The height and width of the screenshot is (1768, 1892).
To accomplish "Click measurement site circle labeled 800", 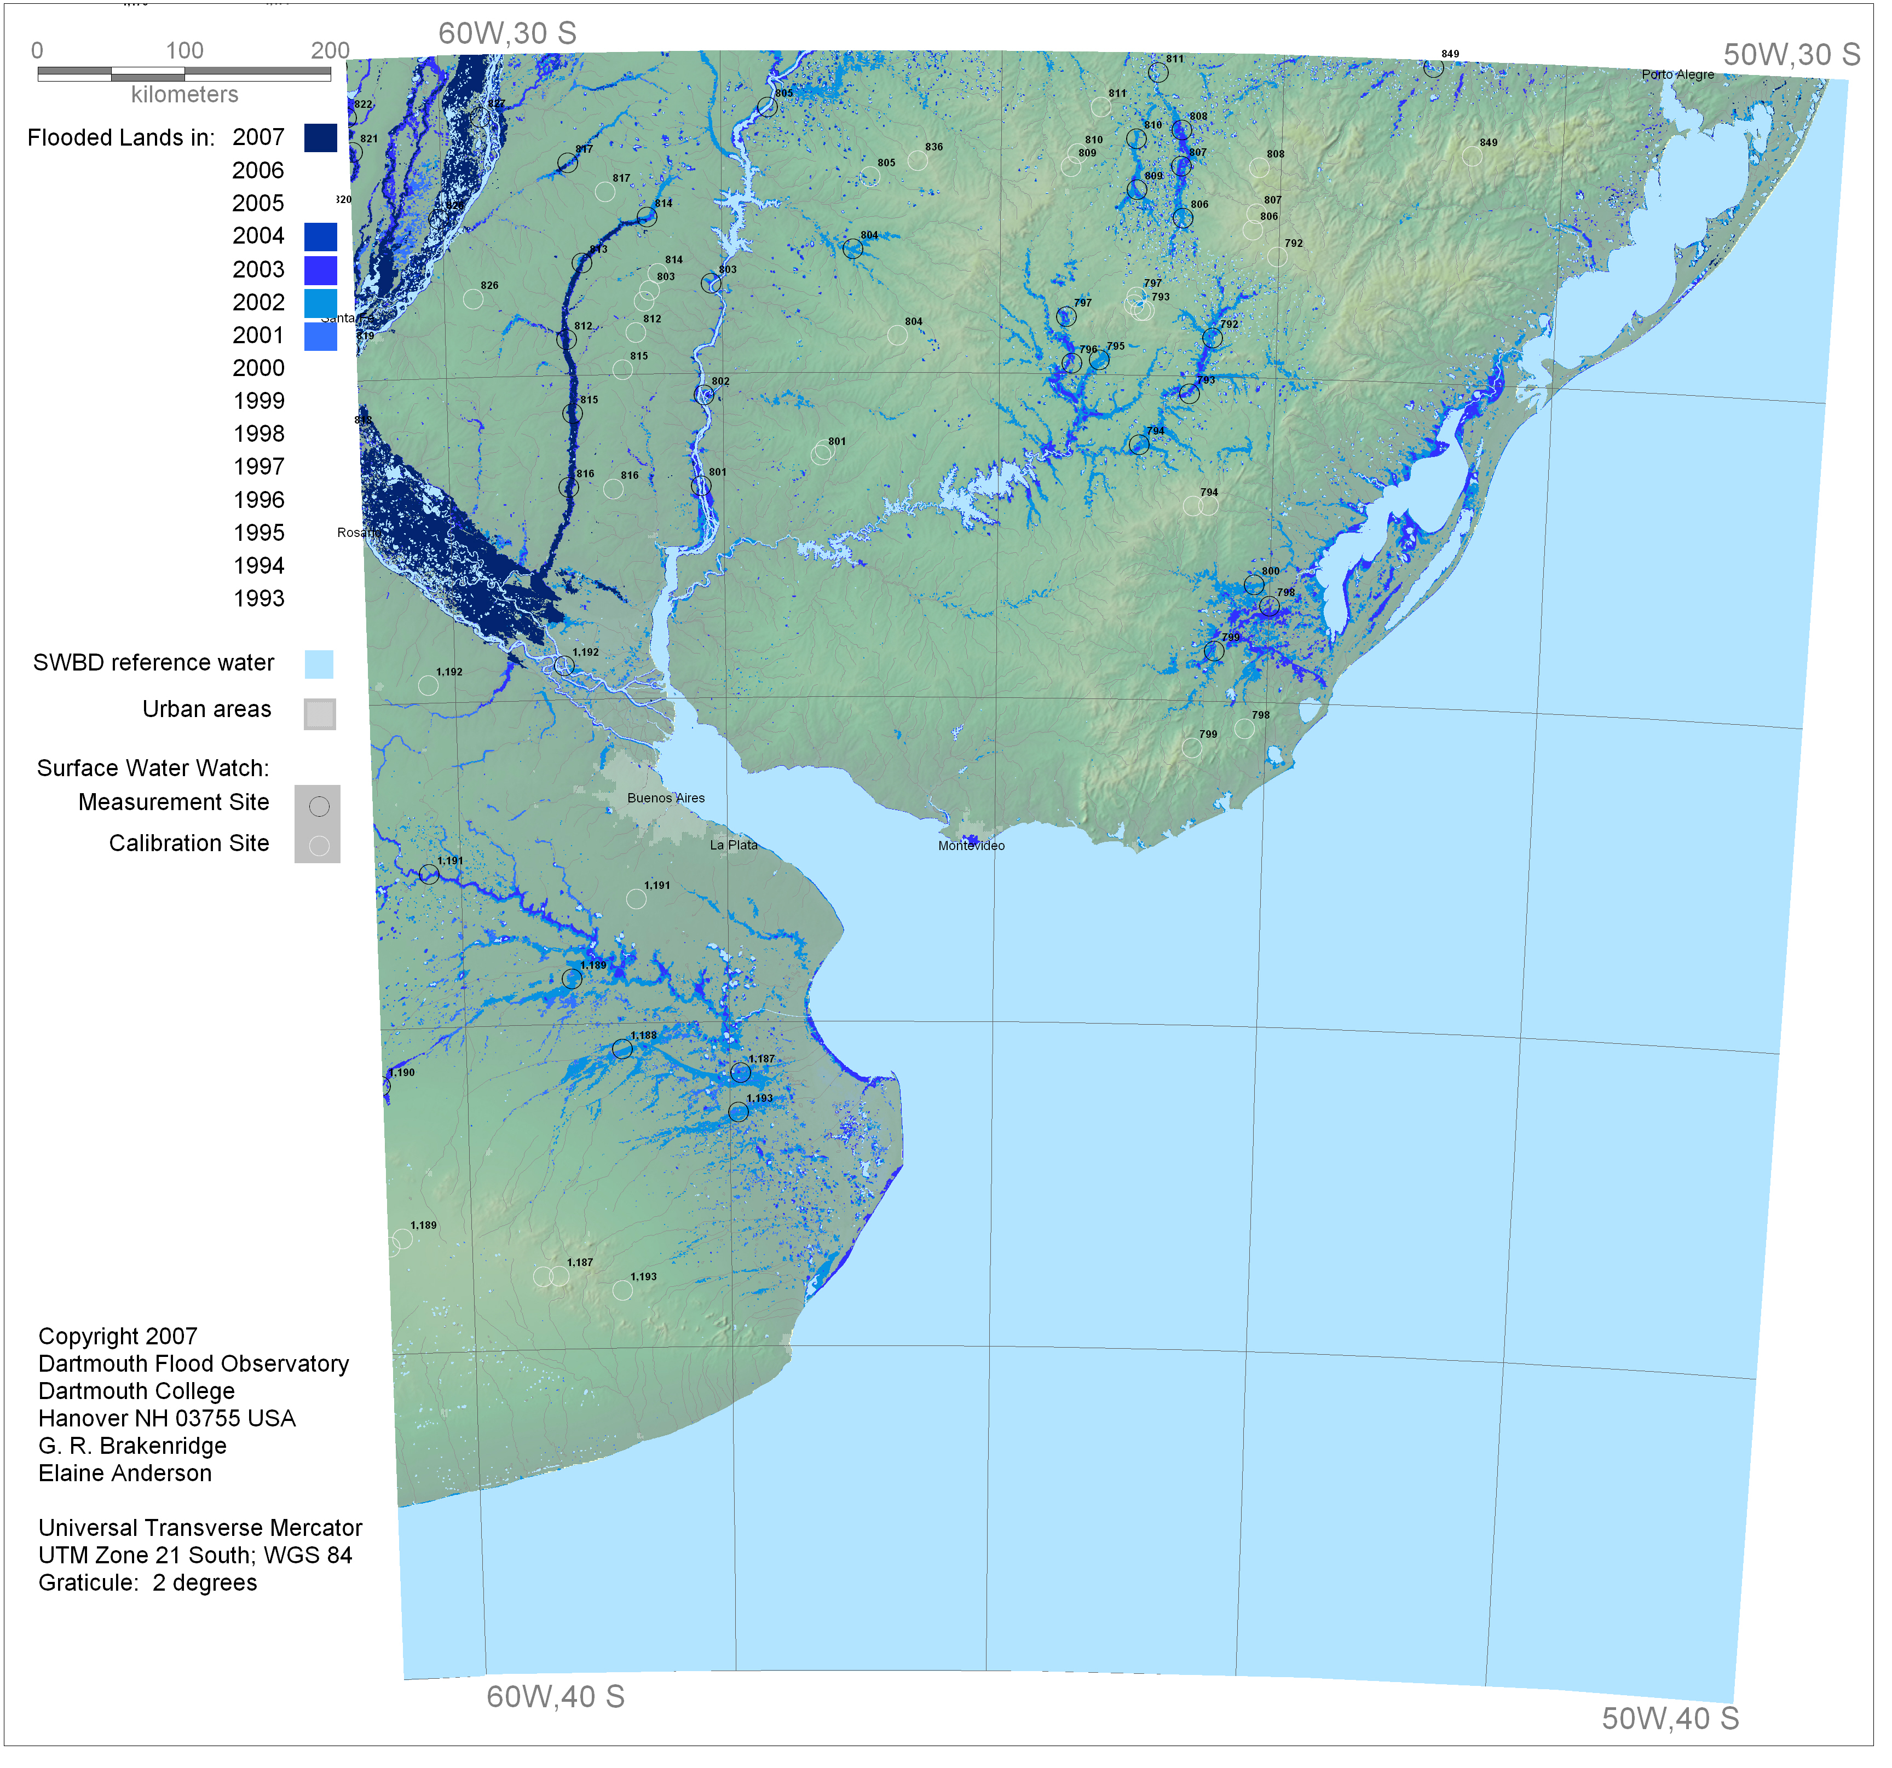I will [x=1255, y=585].
